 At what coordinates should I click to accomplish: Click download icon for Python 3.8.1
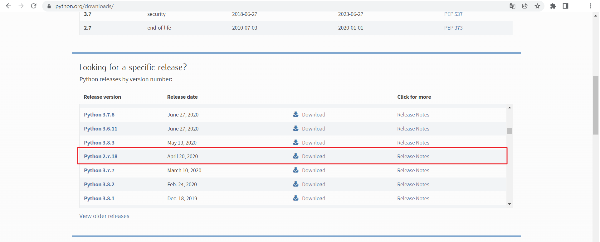295,198
